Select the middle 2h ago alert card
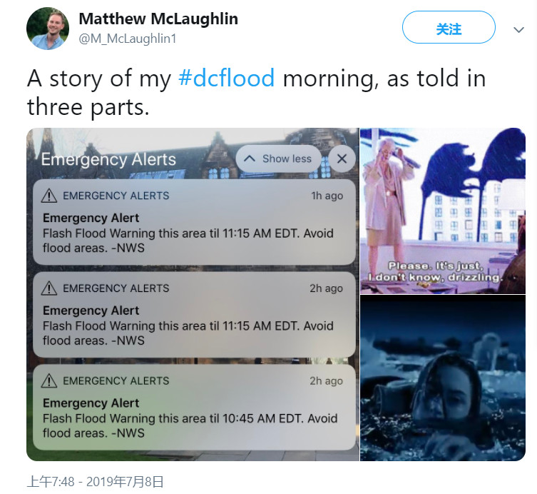 coord(194,315)
